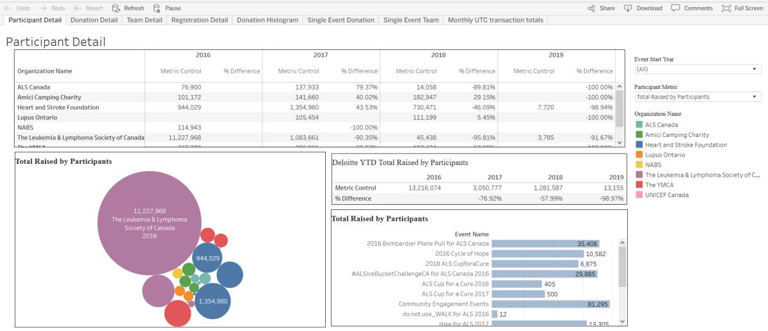
Task: Click the ALS Cup for a Cure 2017 label
Action: [x=455, y=294]
